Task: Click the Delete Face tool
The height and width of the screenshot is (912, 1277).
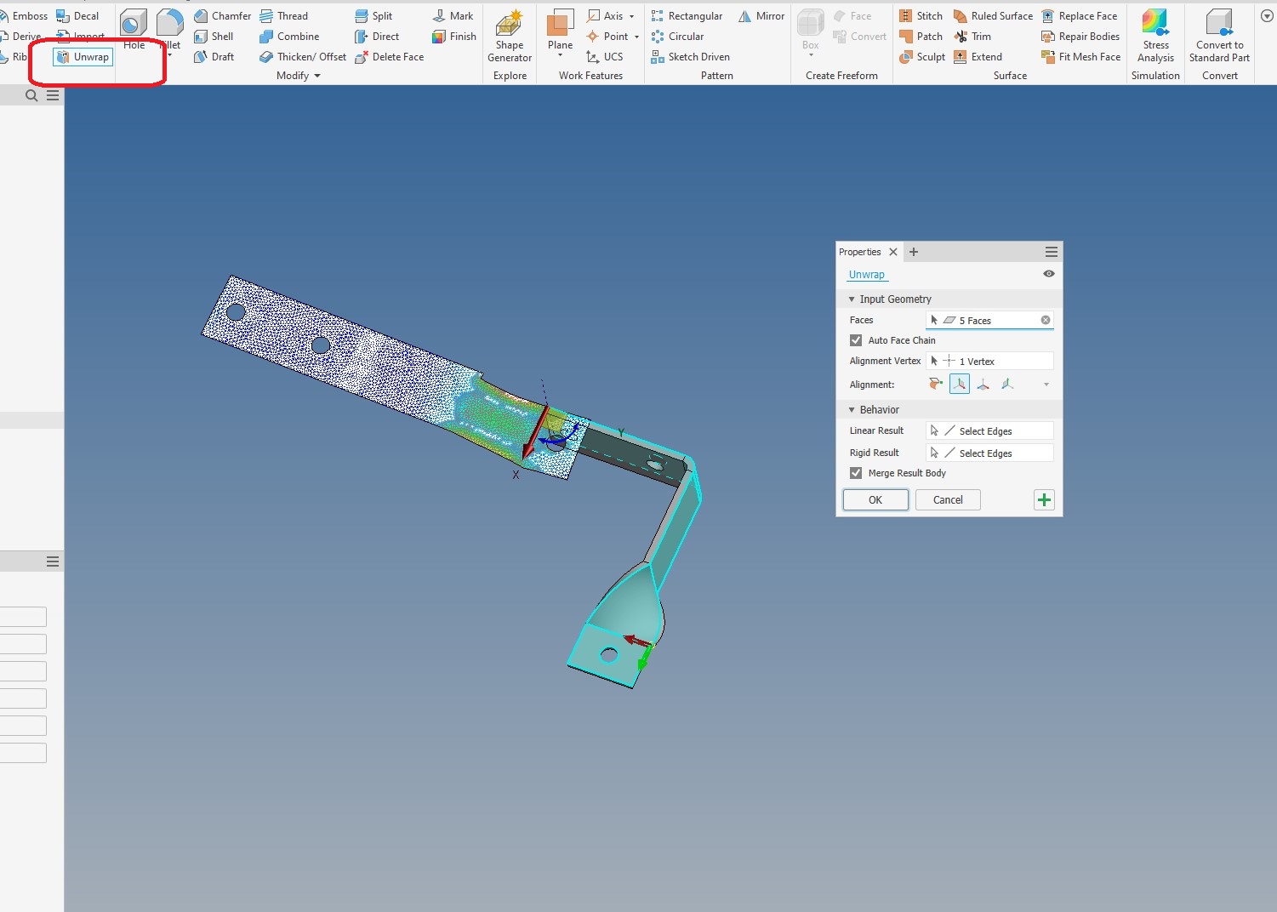Action: 389,57
